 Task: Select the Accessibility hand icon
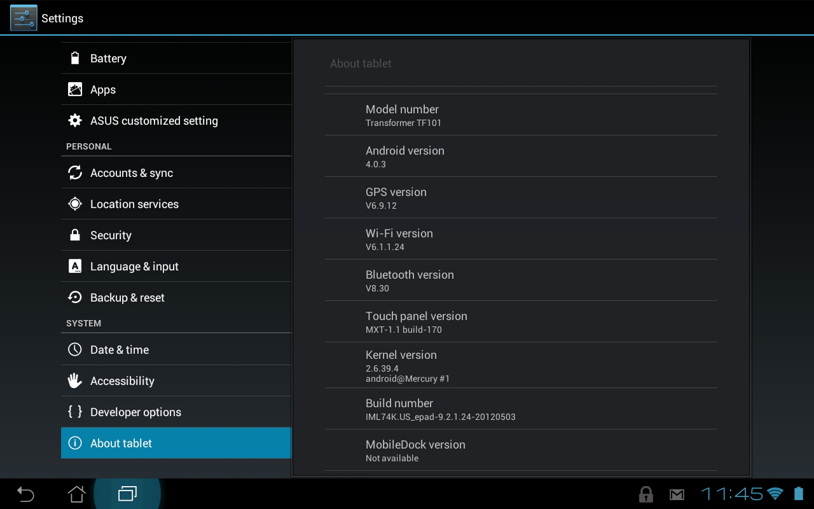pos(75,381)
